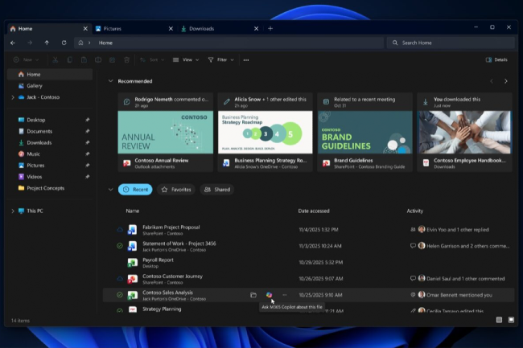Ask M365 Copilot about Contoso Sales Analysis

pos(269,295)
